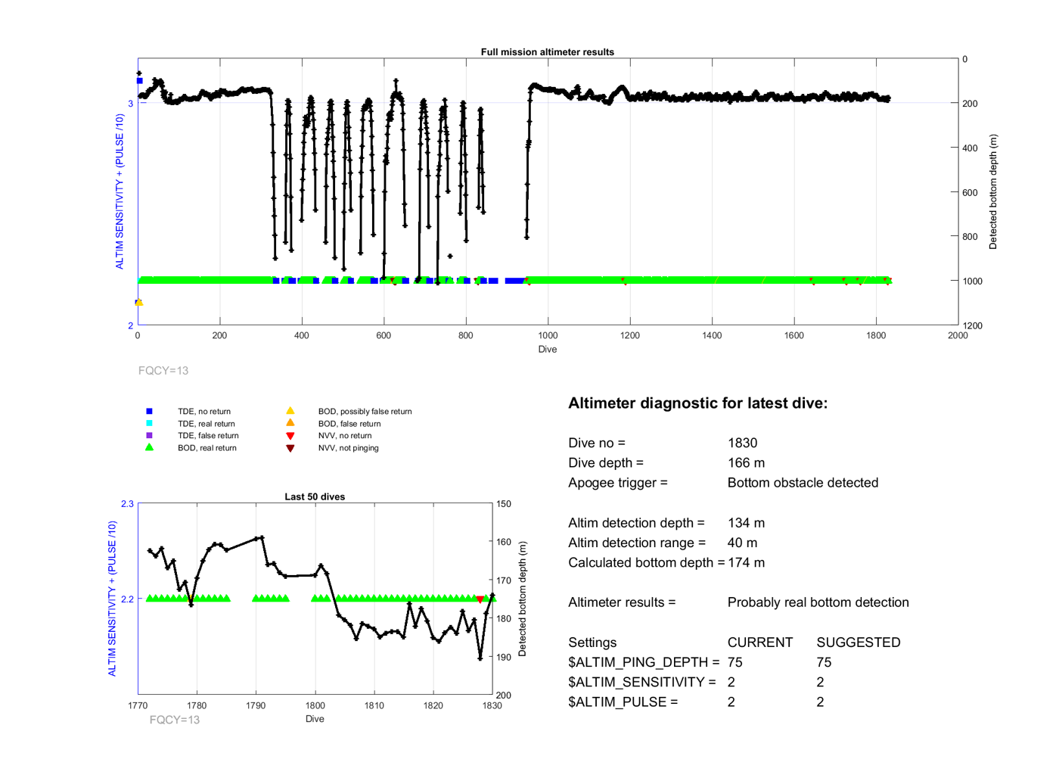This screenshot has width=1059, height=781.
Task: Click the green 'BOD, real return' legend triangle
Action: tap(149, 447)
